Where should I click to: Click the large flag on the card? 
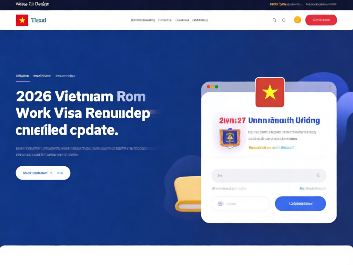click(x=270, y=92)
